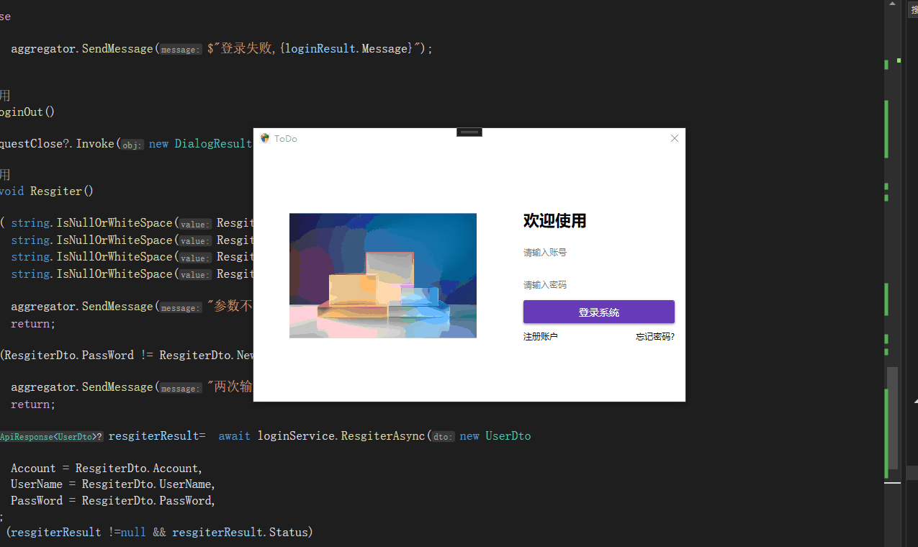This screenshot has height=547, width=918.
Task: Click the 忘记密码? recovery link
Action: tap(654, 336)
